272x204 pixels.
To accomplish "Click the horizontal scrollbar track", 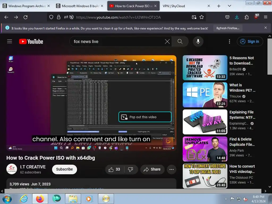I will (133, 191).
